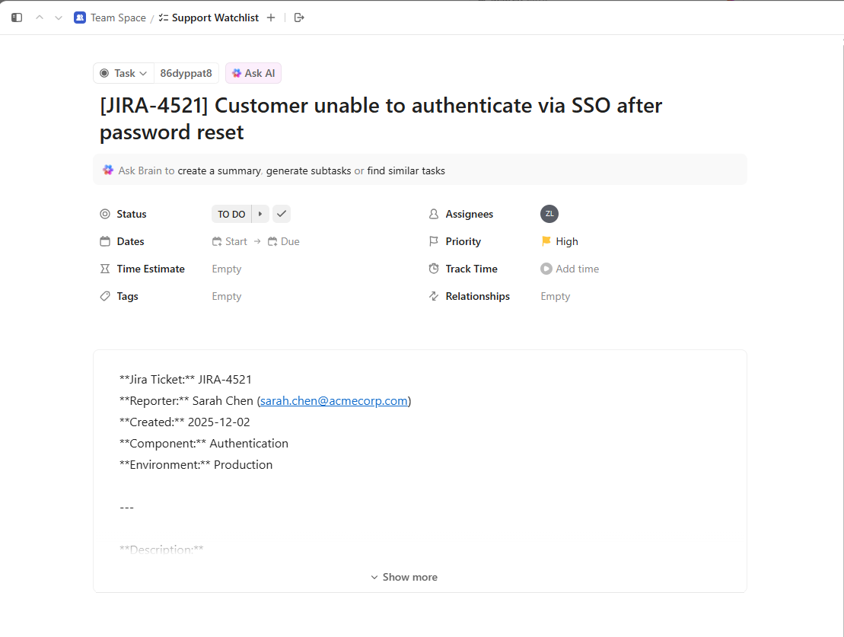844x637 pixels.
Task: Click the Priority flag icon
Action: (x=433, y=241)
